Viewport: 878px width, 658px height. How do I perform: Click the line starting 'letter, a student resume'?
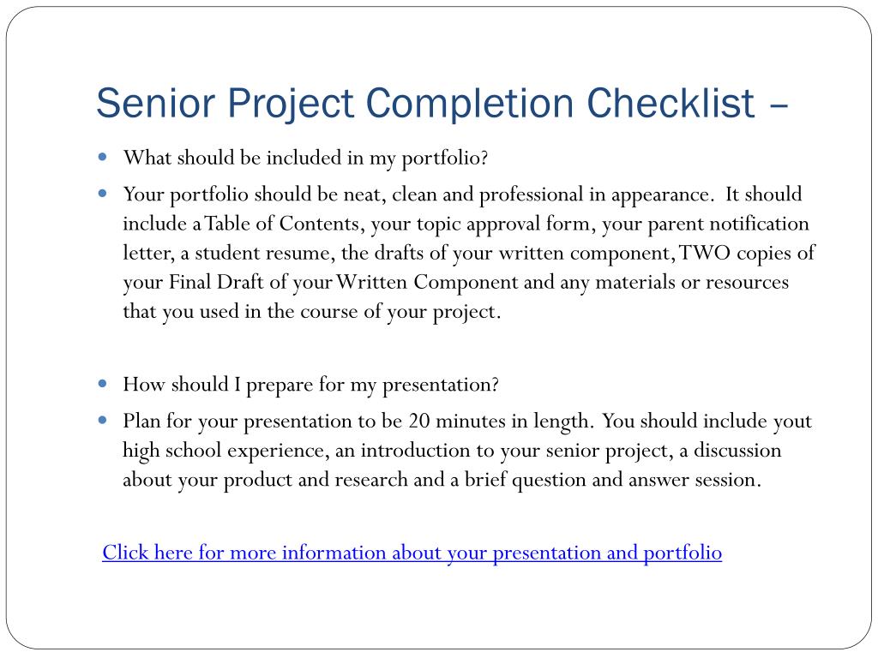(469, 253)
